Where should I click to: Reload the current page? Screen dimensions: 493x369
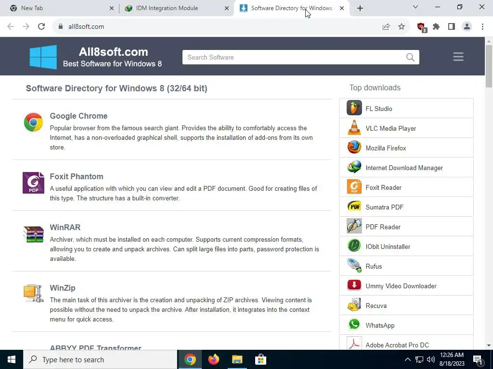click(41, 27)
